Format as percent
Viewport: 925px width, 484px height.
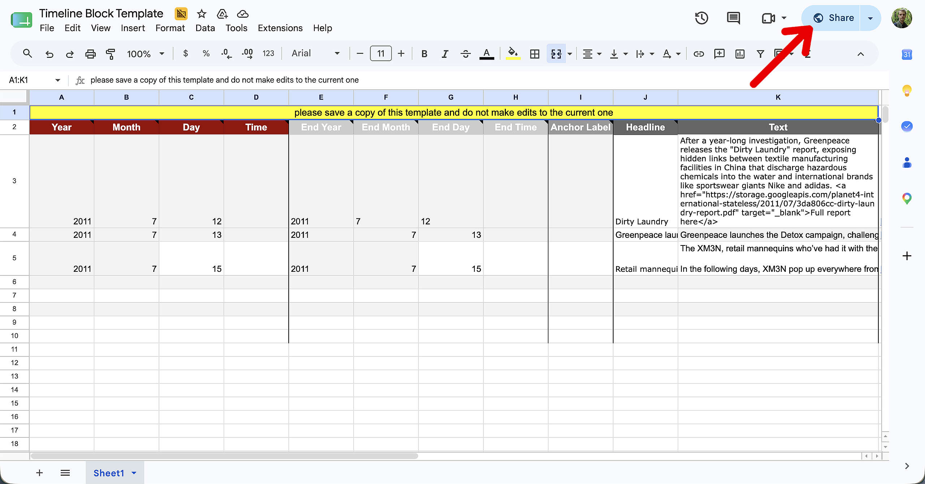206,53
